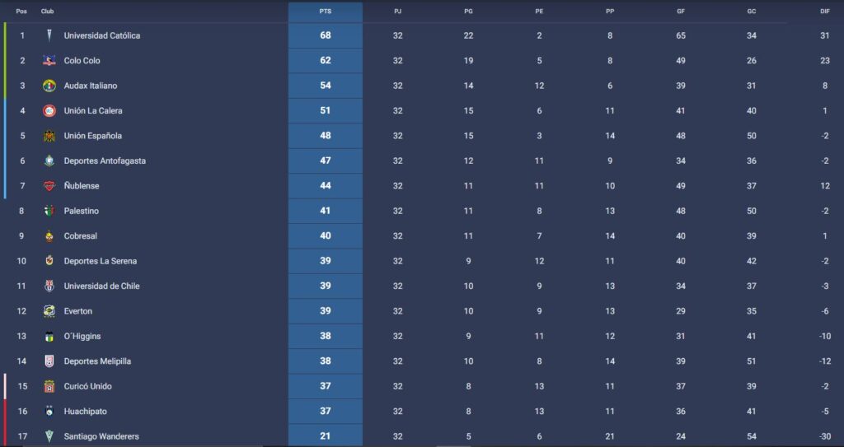844x447 pixels.
Task: Click the Unión La Calera crest
Action: (49, 110)
